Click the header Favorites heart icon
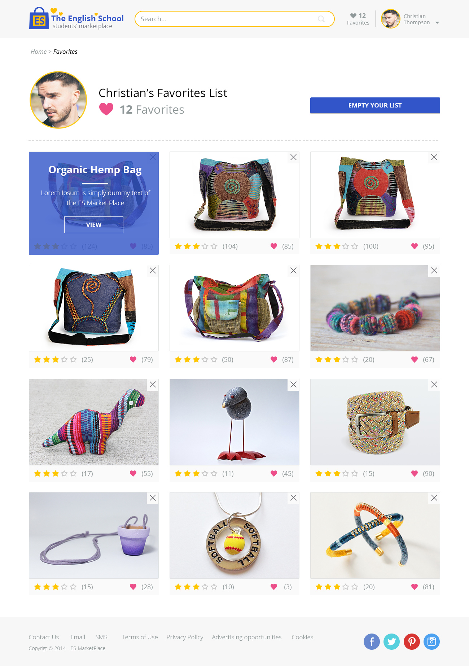Image resolution: width=469 pixels, height=666 pixels. click(353, 16)
